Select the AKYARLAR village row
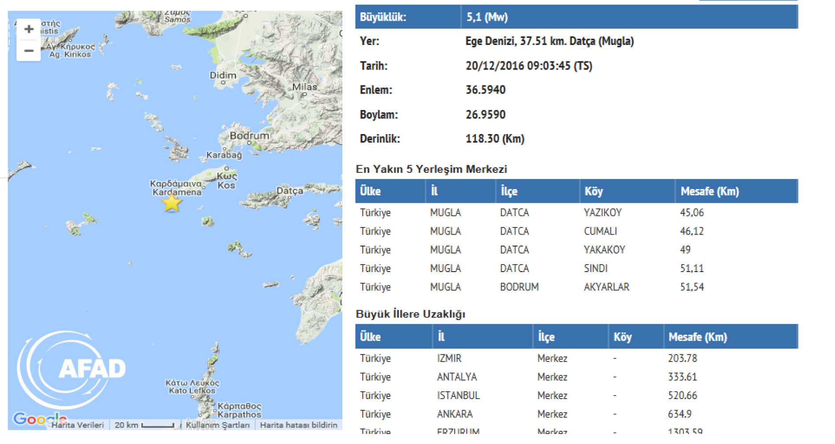Viewport: 835px width, 444px height. (606, 287)
